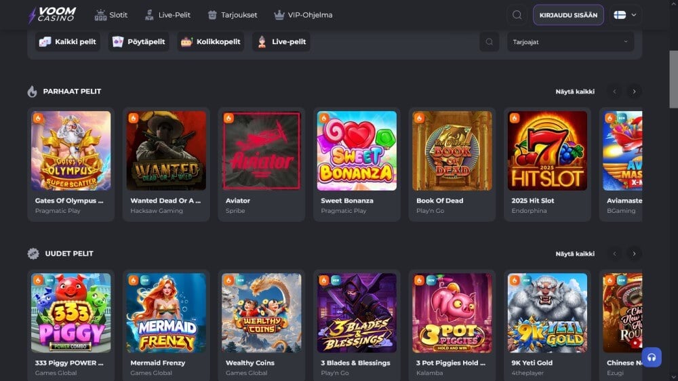Expand the language selector chevron
678x381 pixels.
(633, 15)
